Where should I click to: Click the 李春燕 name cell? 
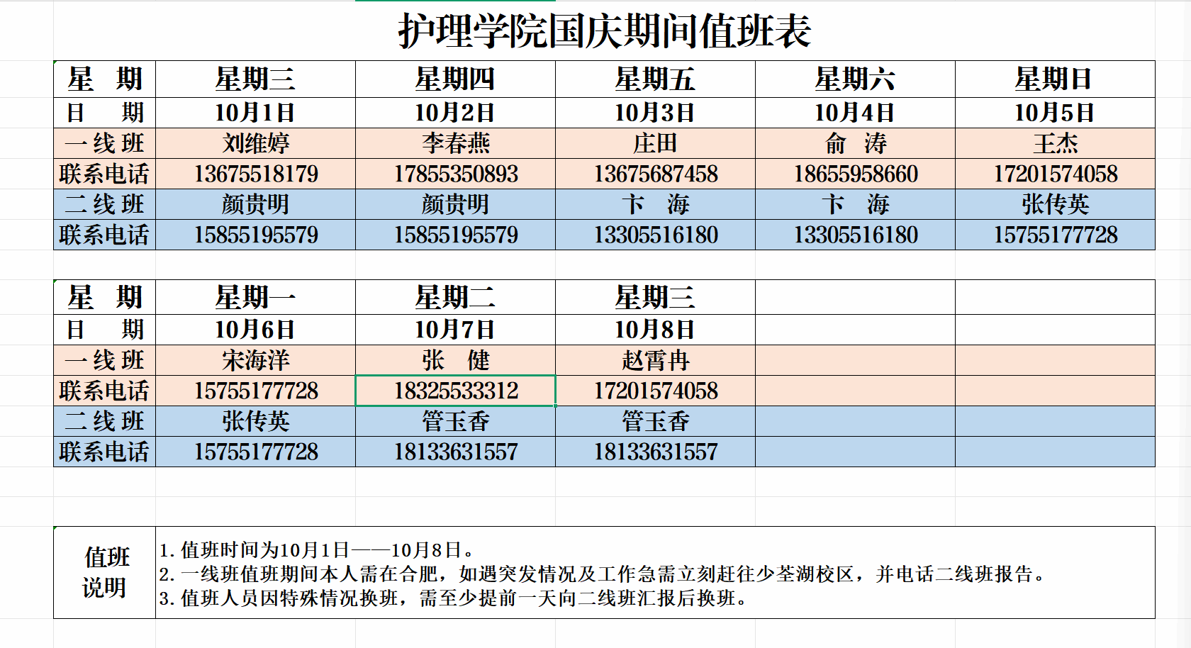click(x=455, y=143)
